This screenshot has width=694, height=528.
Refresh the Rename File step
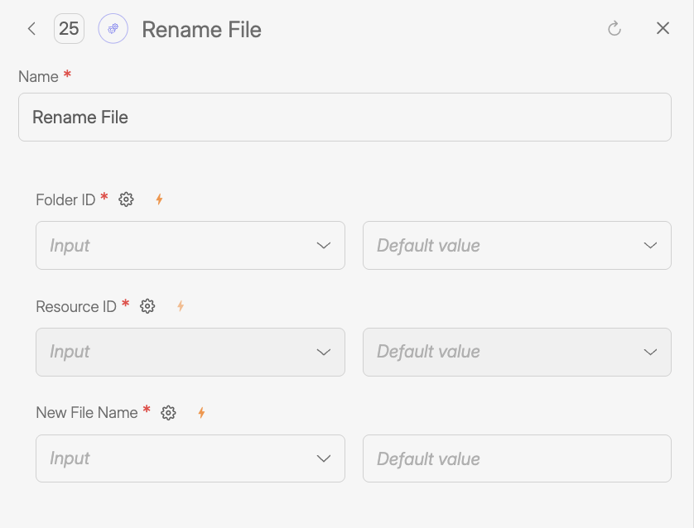click(x=614, y=28)
